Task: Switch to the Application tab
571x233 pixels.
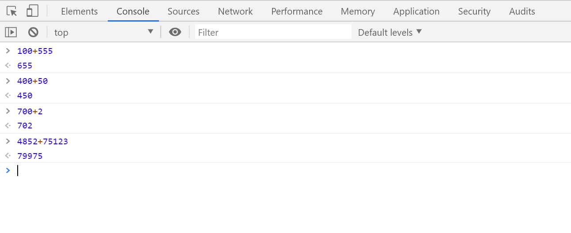Action: coord(416,11)
